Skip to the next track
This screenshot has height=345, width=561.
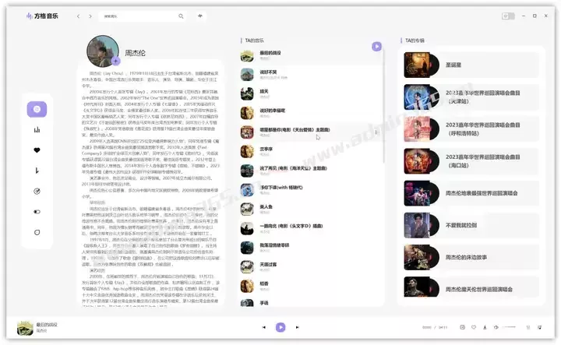pos(298,327)
